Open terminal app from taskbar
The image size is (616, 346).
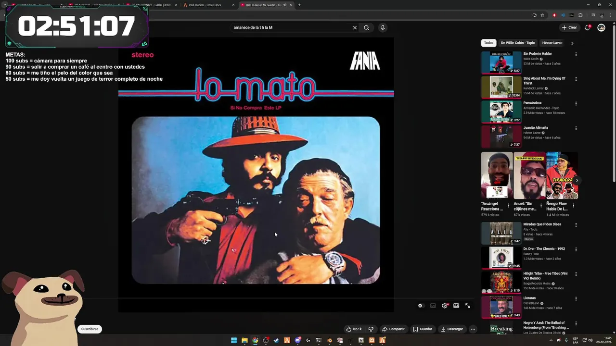tap(319, 340)
